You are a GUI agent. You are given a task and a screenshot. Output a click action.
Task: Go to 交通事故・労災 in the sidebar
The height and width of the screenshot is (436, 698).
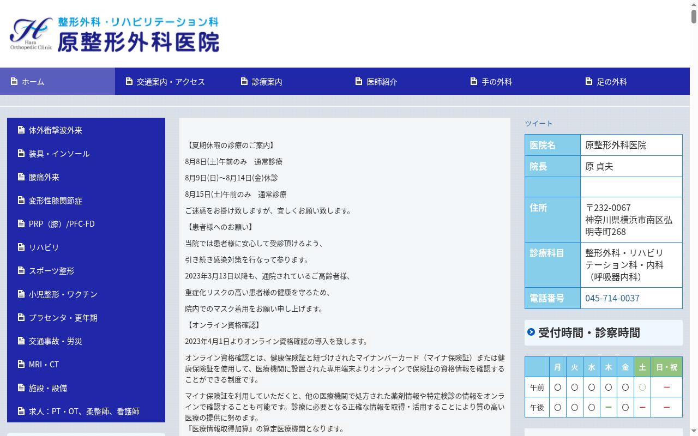[86, 341]
